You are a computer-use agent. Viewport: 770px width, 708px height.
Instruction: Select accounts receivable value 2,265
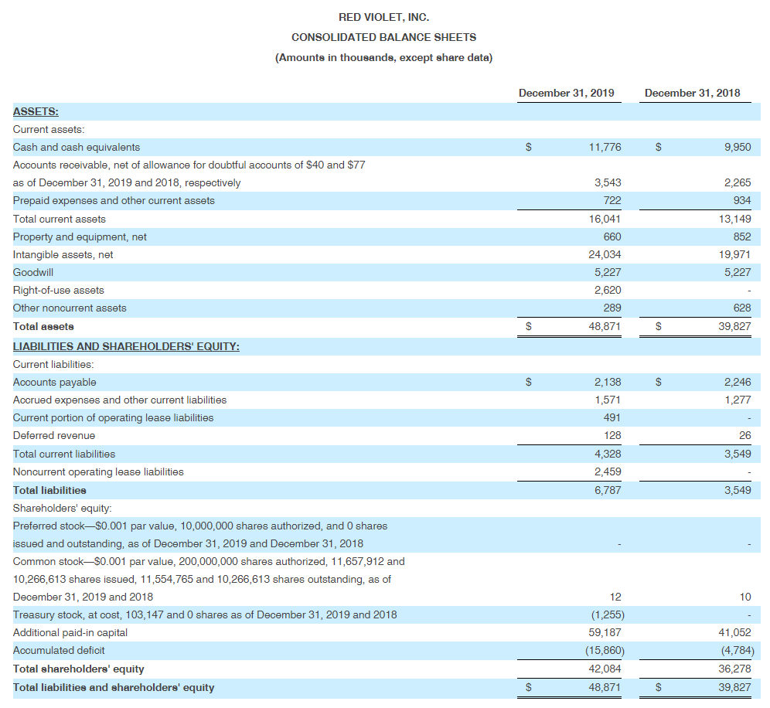[x=737, y=182]
